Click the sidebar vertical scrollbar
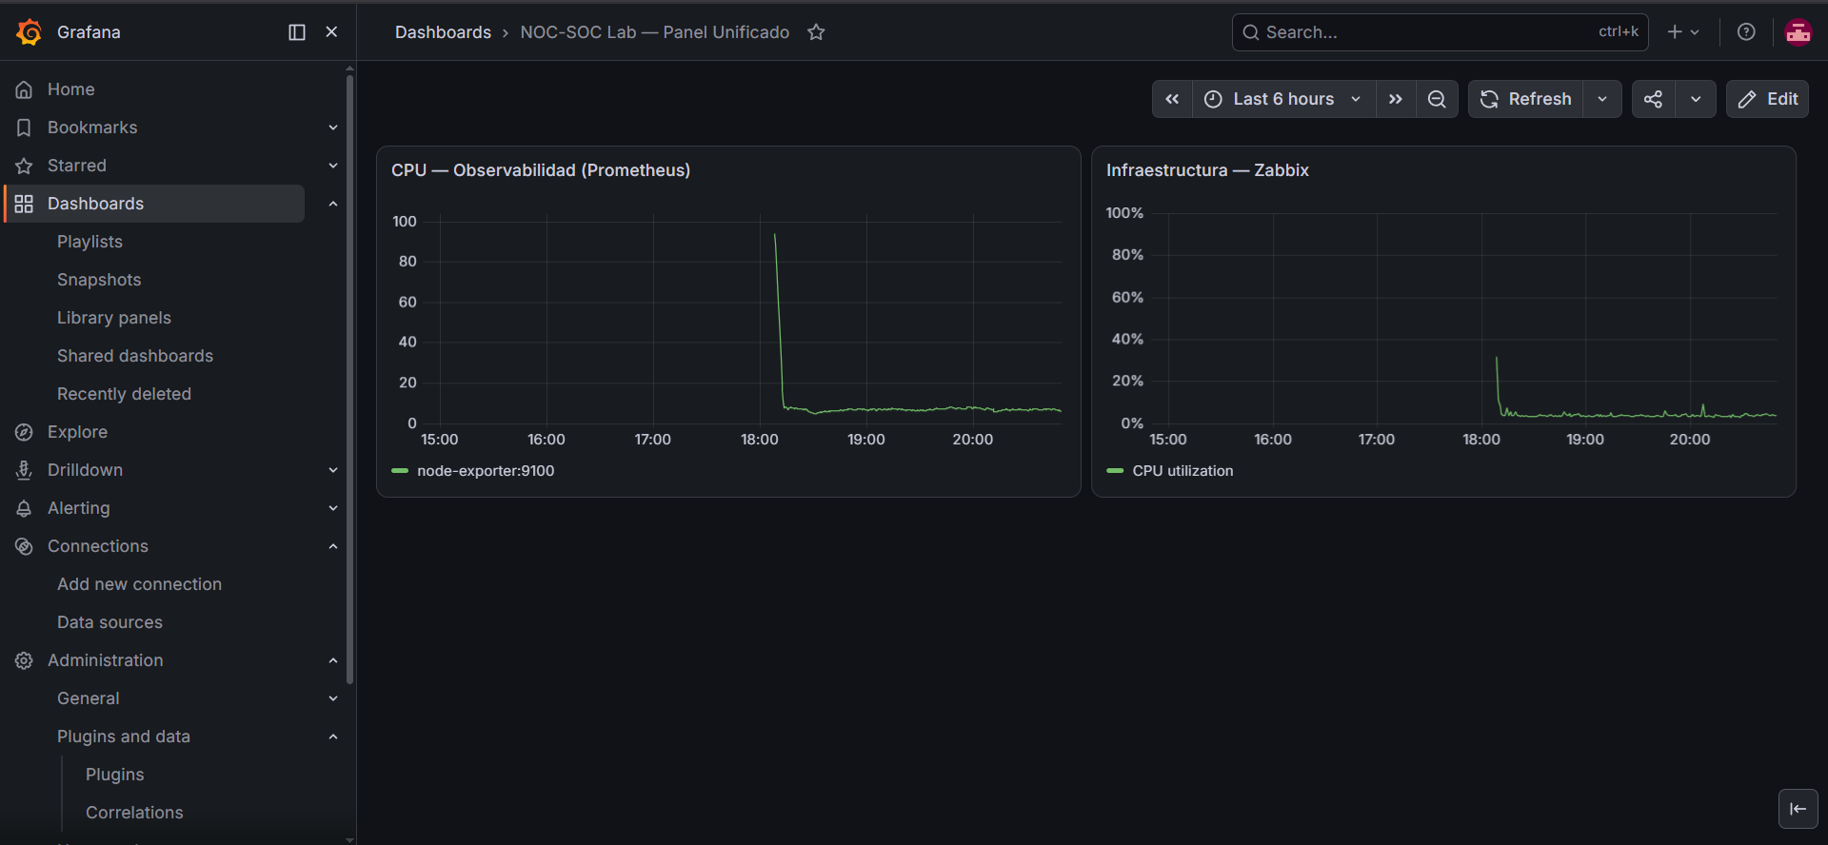Image resolution: width=1828 pixels, height=845 pixels. [349, 381]
